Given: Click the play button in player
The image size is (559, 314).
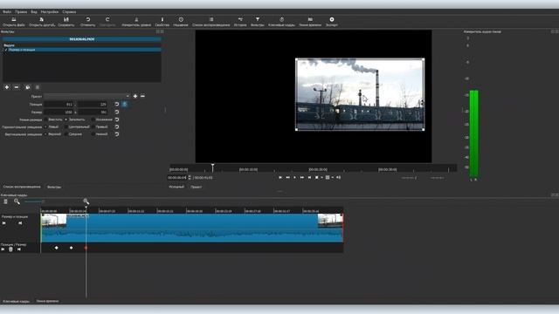Looking at the screenshot, I should coord(294,177).
